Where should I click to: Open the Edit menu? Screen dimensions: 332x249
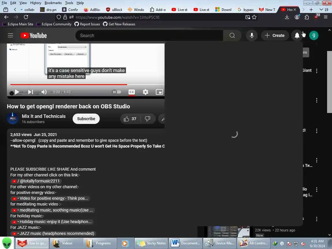(x=13, y=3)
